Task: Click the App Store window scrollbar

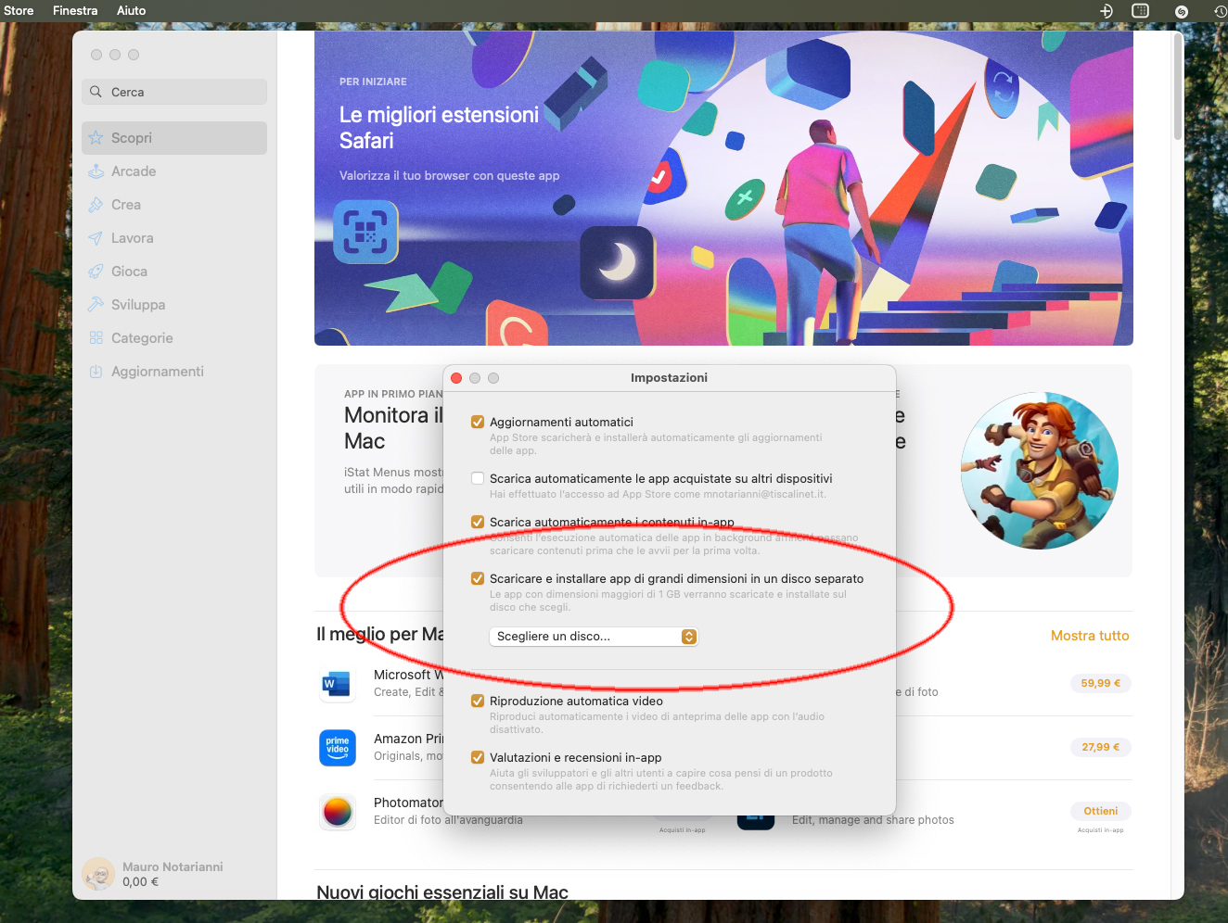Action: tap(1178, 88)
